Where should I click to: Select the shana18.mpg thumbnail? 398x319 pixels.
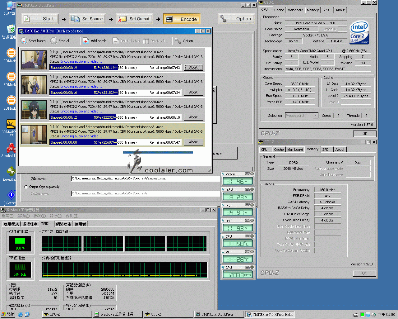coord(34,60)
